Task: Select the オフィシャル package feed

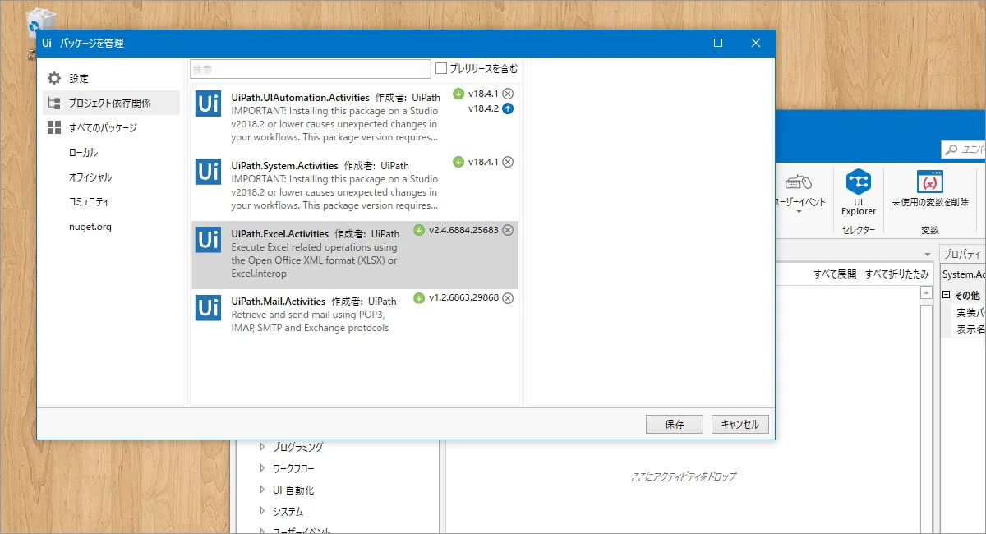Action: 90,177
